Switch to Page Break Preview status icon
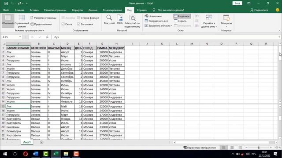Image resolution: width=282 pixels, height=158 pixels. click(x=240, y=147)
